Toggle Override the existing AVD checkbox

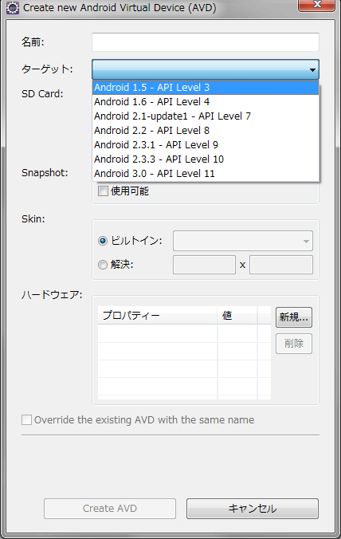(27, 419)
